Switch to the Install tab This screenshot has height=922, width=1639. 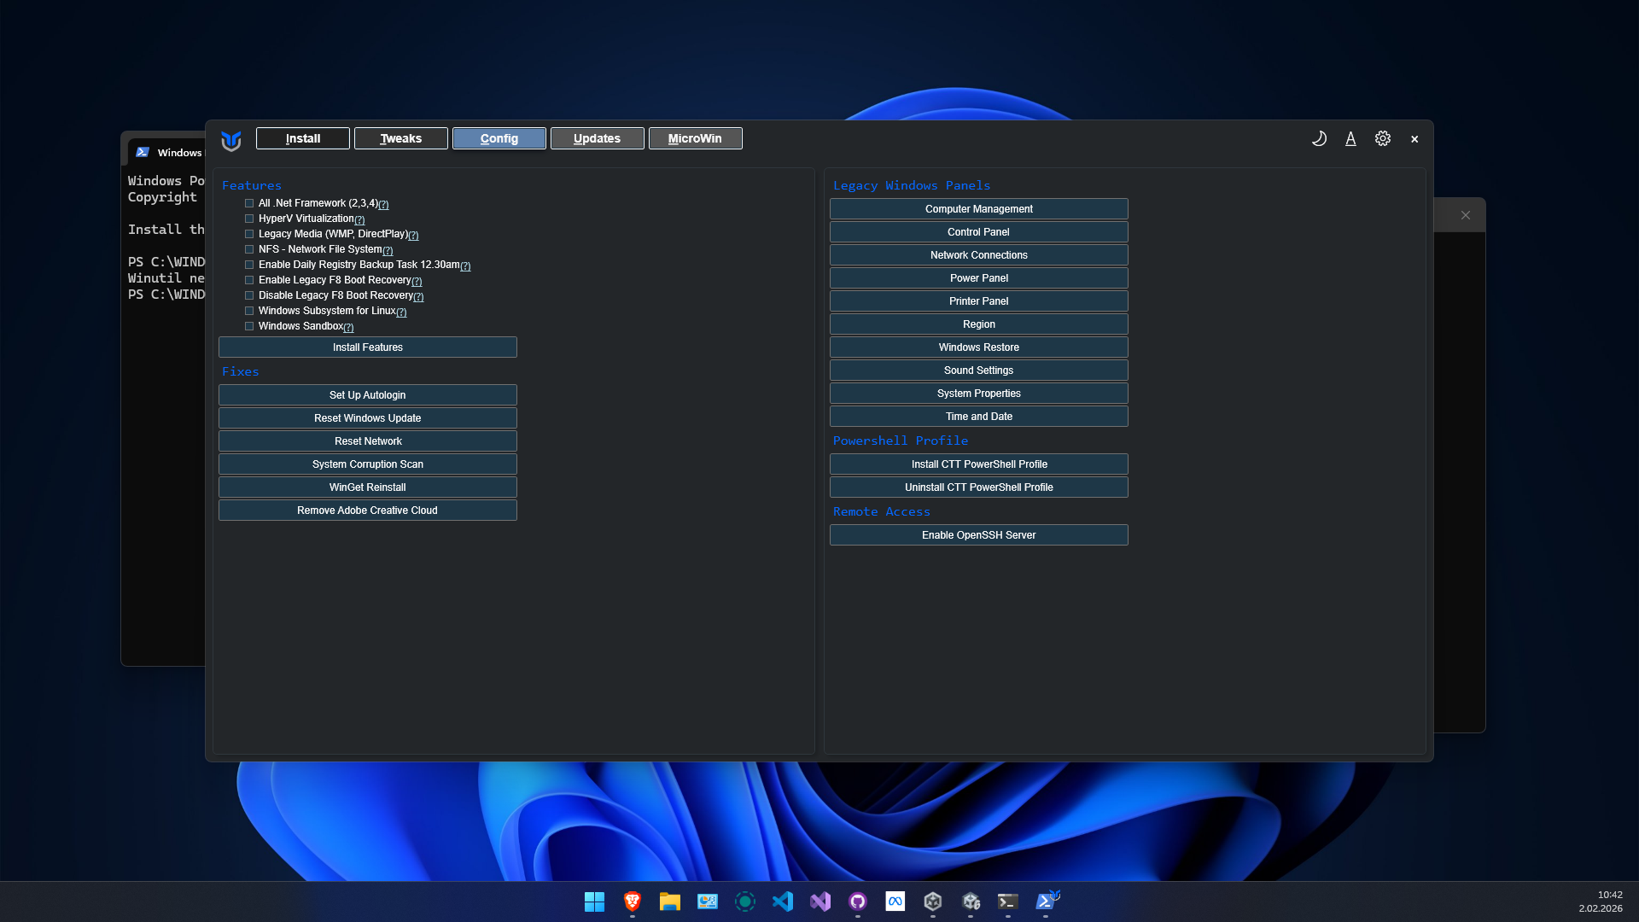click(303, 138)
